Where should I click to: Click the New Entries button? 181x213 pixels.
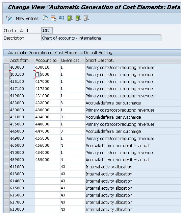tap(27, 18)
